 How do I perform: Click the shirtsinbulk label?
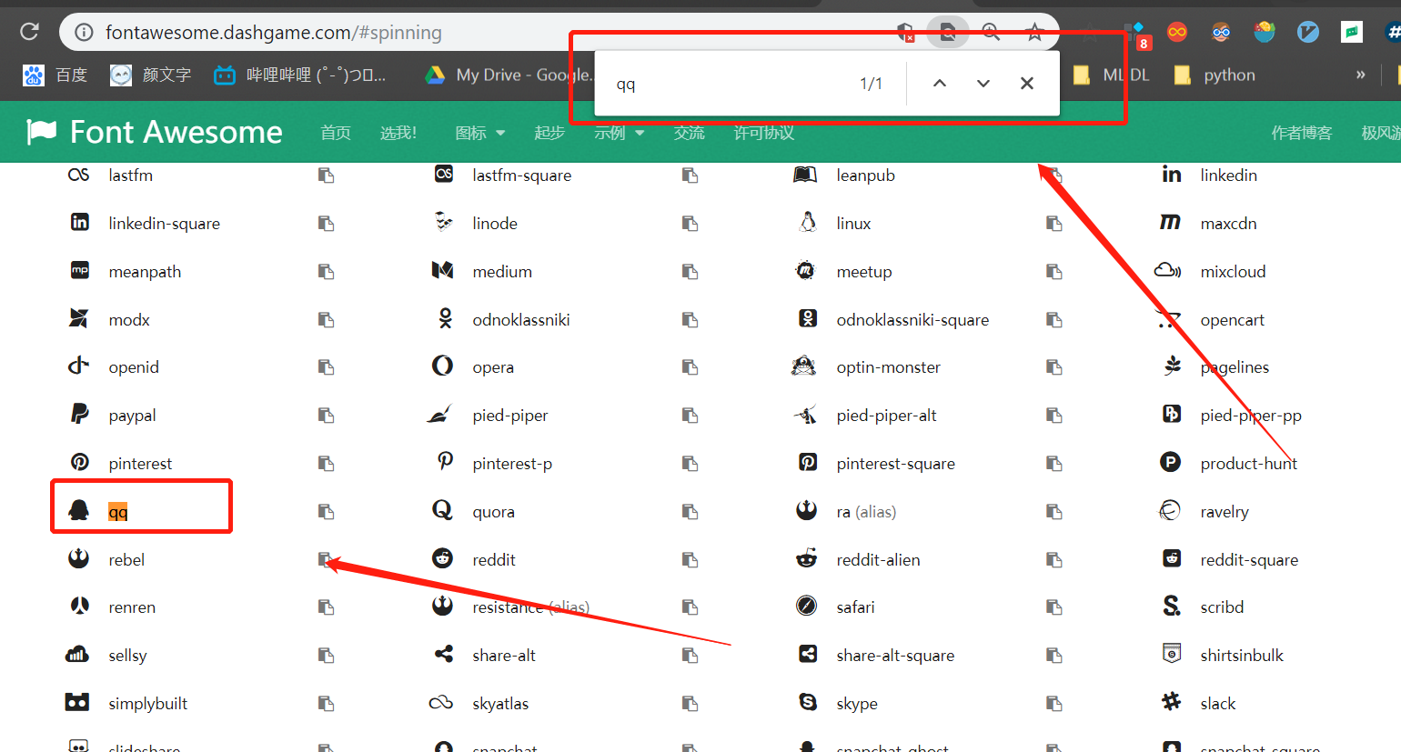[1242, 656]
